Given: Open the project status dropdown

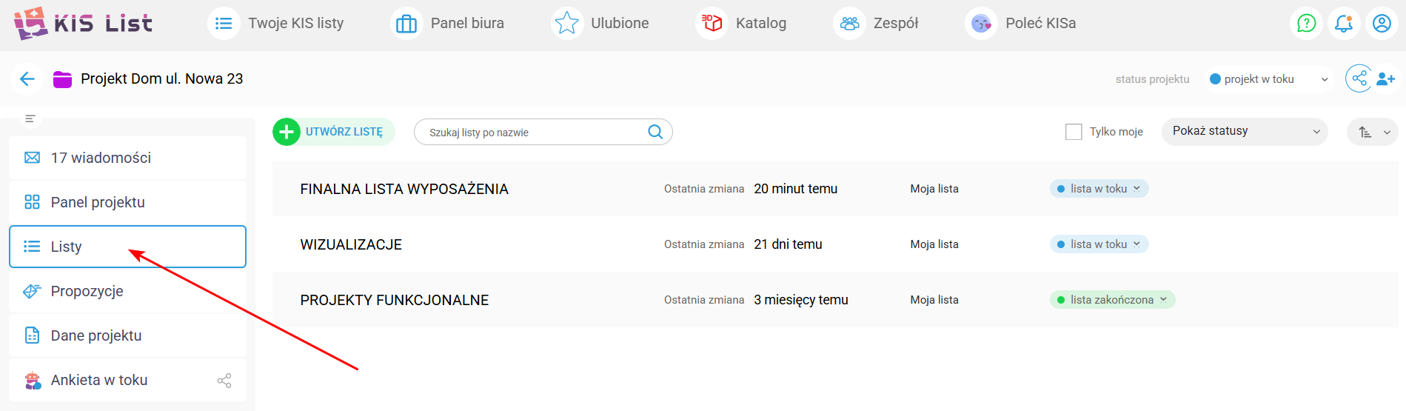Looking at the screenshot, I should click(x=1268, y=79).
